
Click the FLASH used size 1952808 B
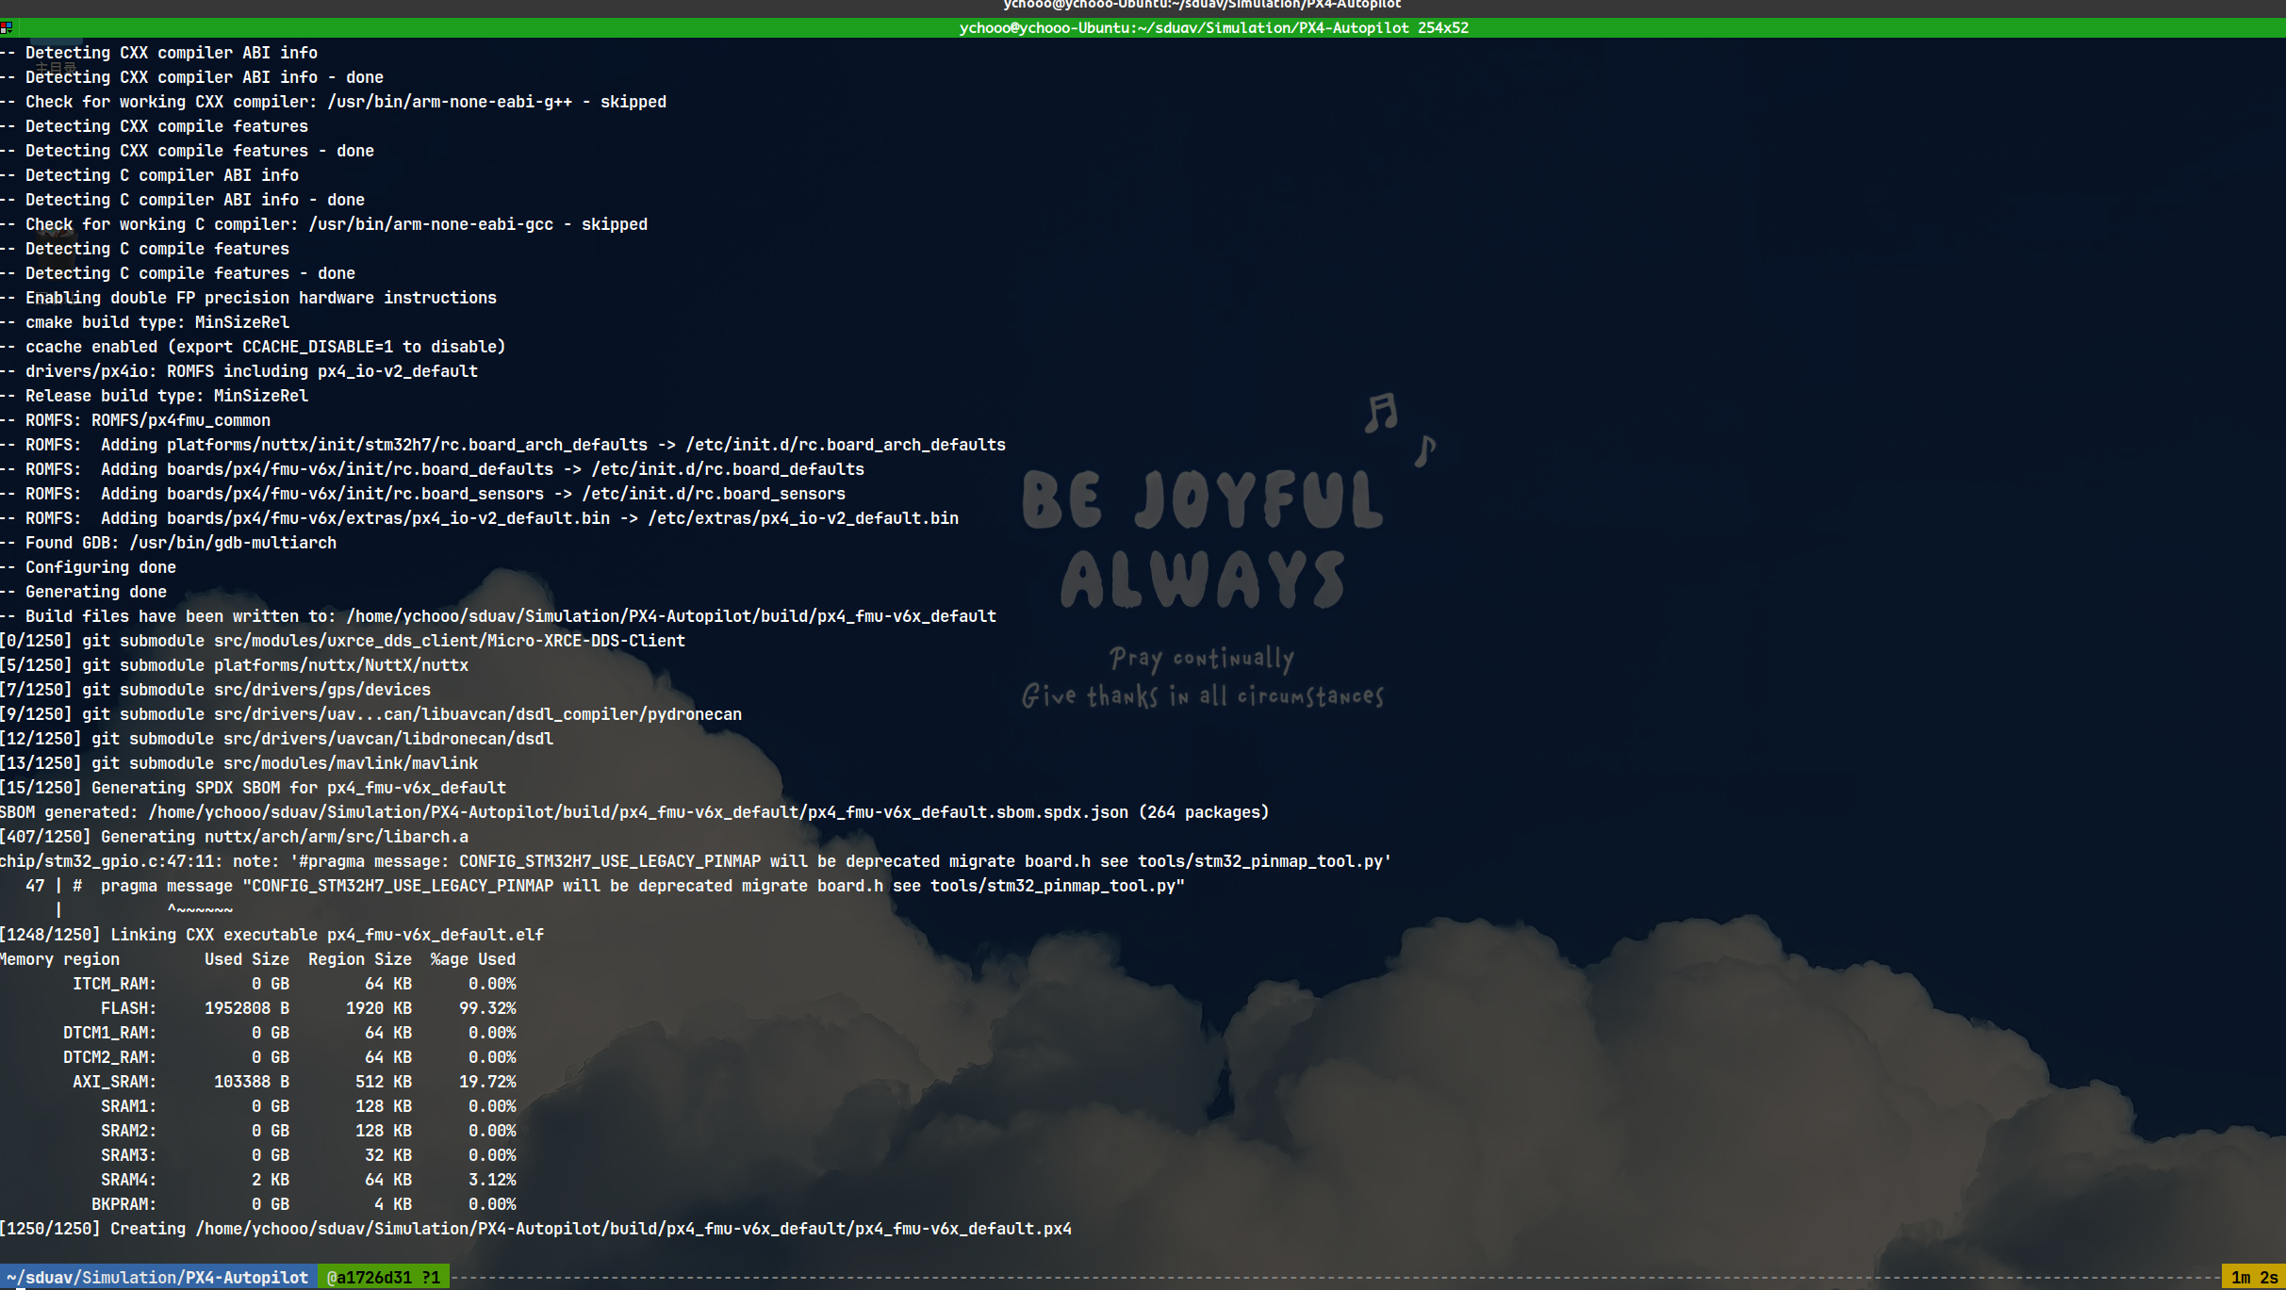(x=247, y=1008)
